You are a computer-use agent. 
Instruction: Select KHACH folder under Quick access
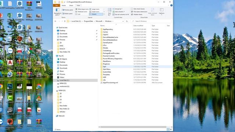click(x=62, y=49)
